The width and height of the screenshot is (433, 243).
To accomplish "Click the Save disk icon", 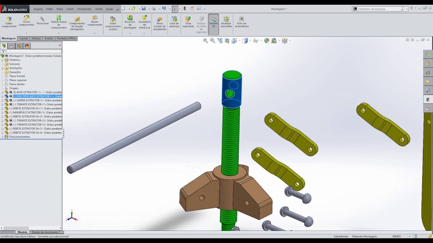I will point(143,8).
